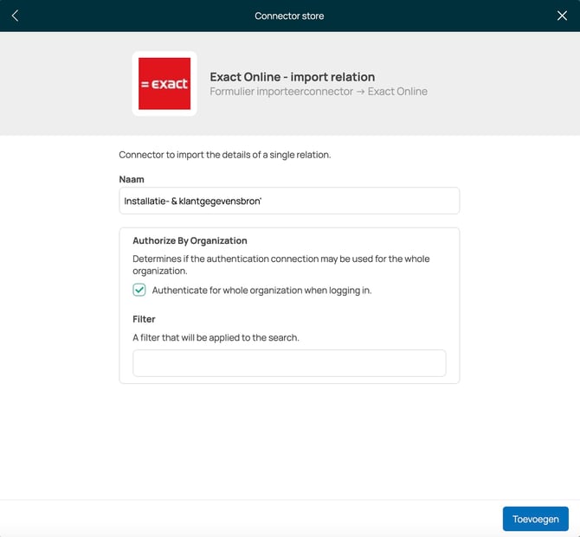580x537 pixels.
Task: Click the back arrow in the header
Action: (x=15, y=16)
